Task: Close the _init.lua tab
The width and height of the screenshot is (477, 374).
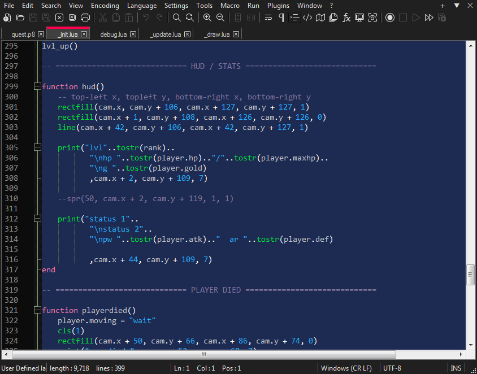Action: click(x=84, y=34)
